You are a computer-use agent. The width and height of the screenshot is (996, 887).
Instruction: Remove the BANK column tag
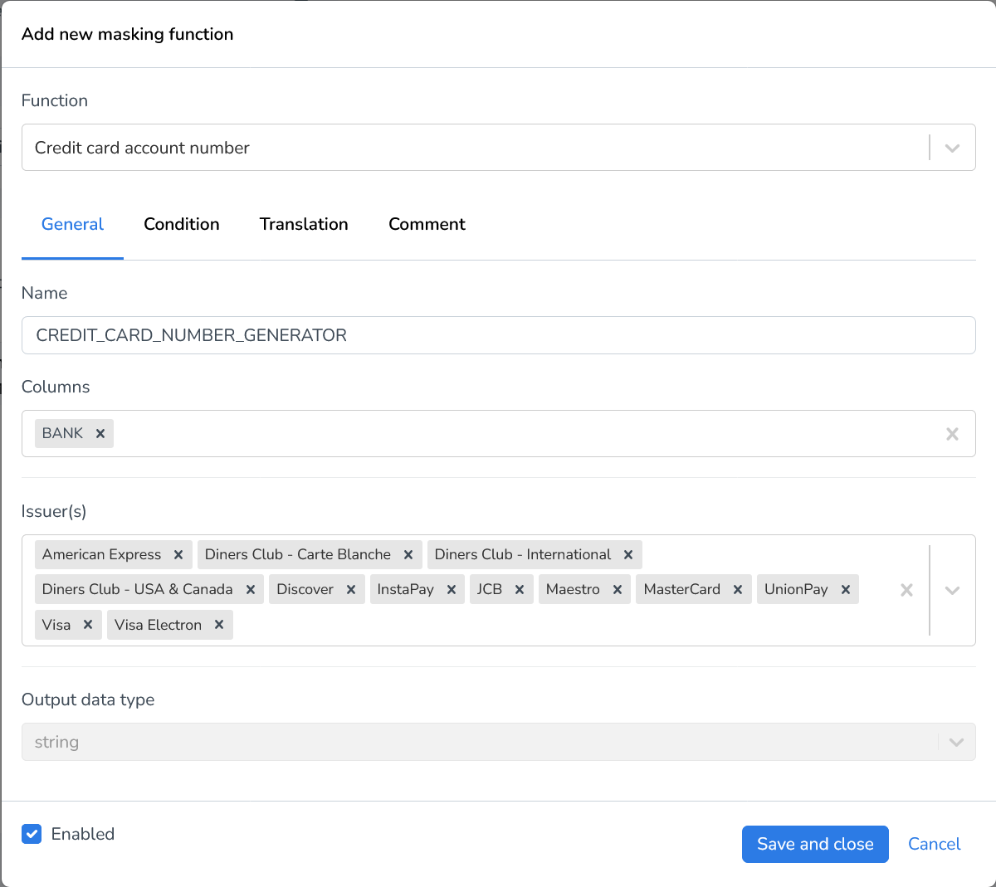[x=100, y=433]
